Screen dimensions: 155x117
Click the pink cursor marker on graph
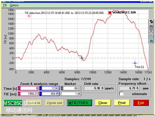click(x=29, y=16)
